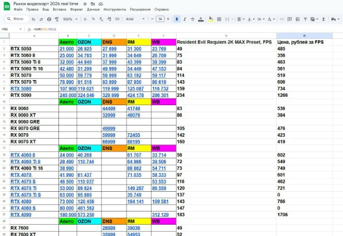Star this spreadsheet document
Image resolution: width=343 pixels, height=236 pixels.
[x=85, y=4]
